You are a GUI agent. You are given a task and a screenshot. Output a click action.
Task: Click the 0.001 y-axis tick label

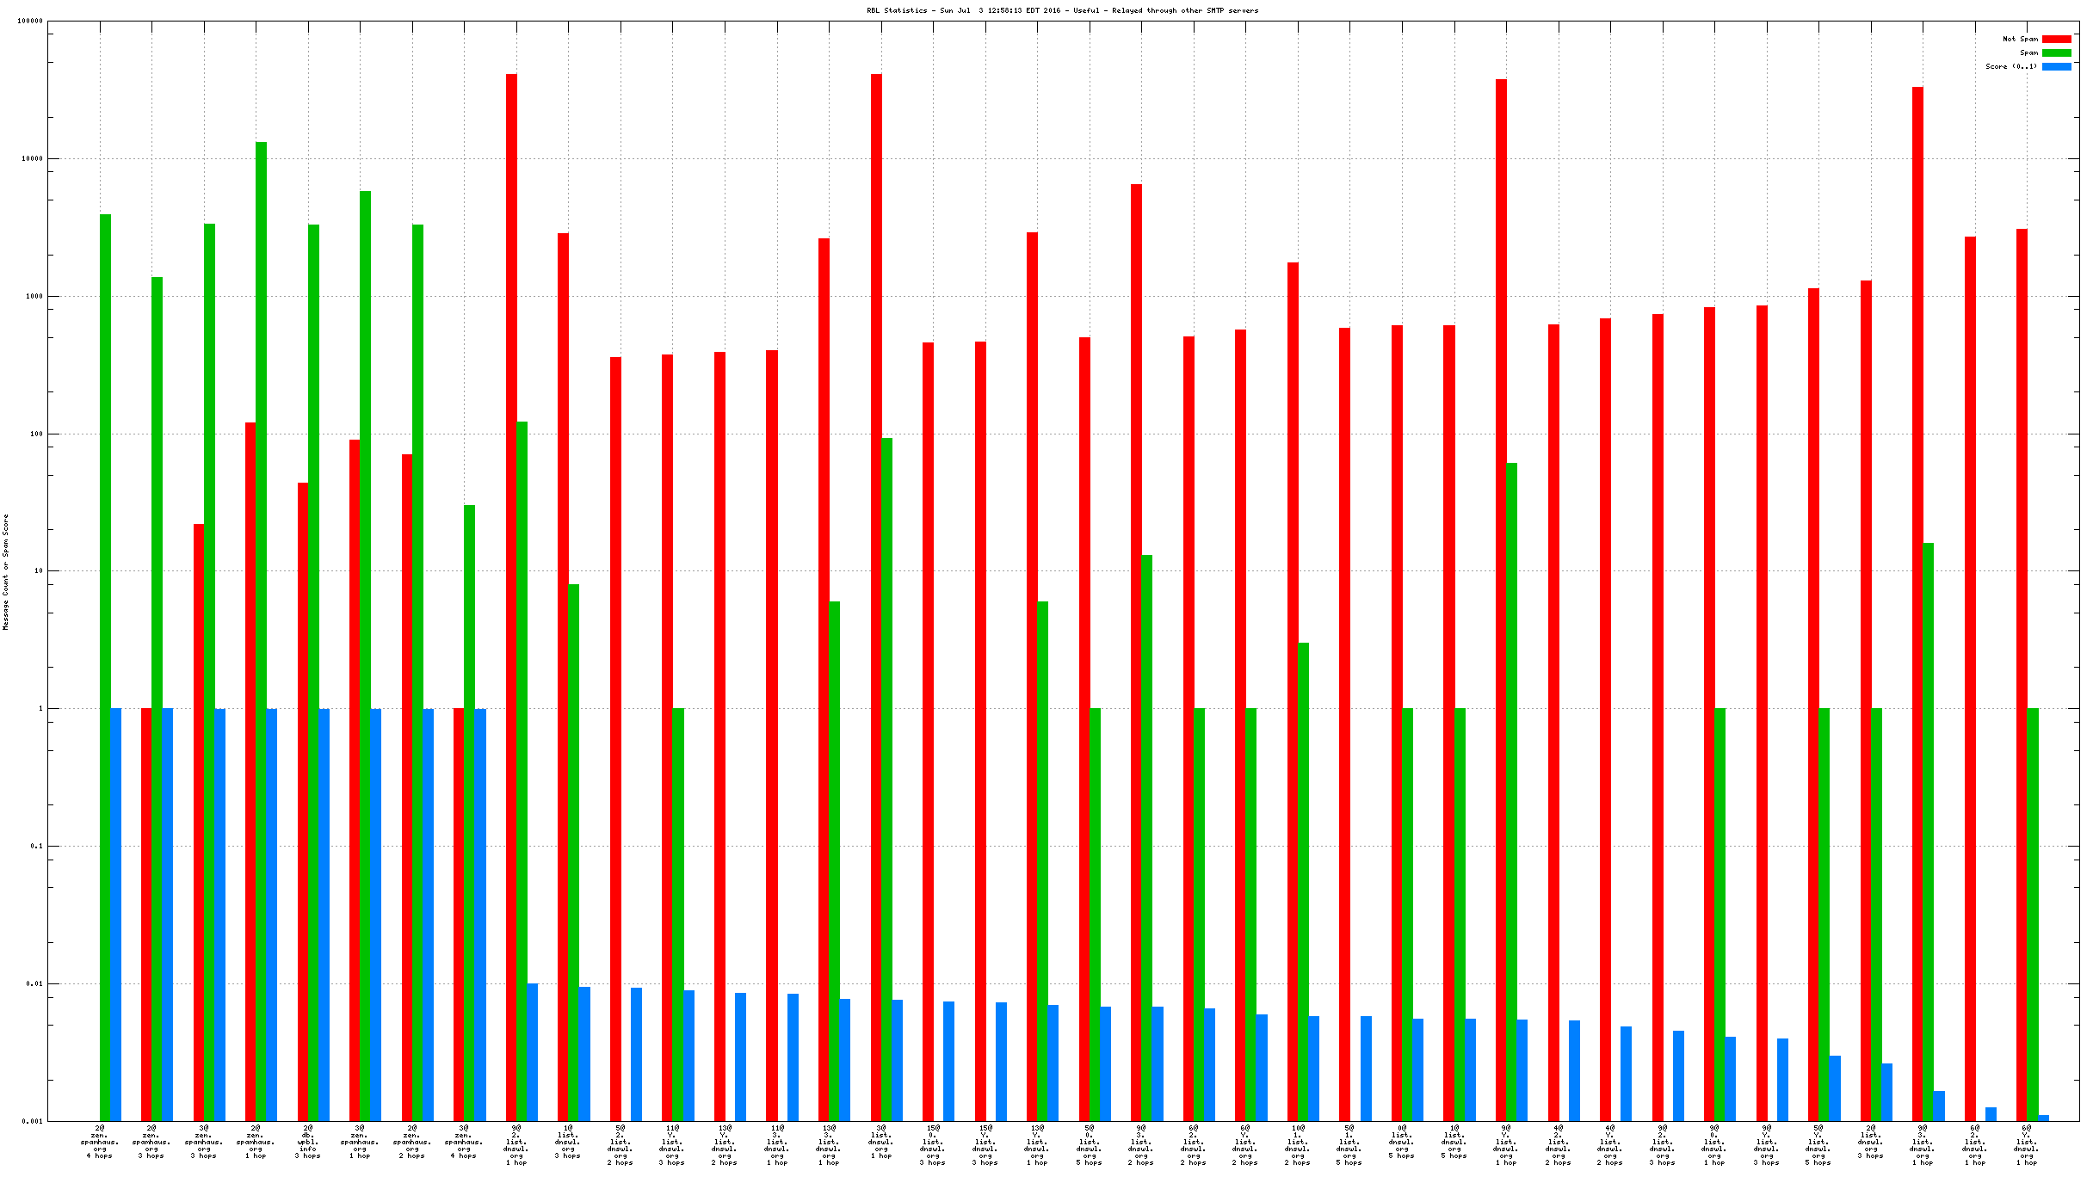[x=32, y=1121]
